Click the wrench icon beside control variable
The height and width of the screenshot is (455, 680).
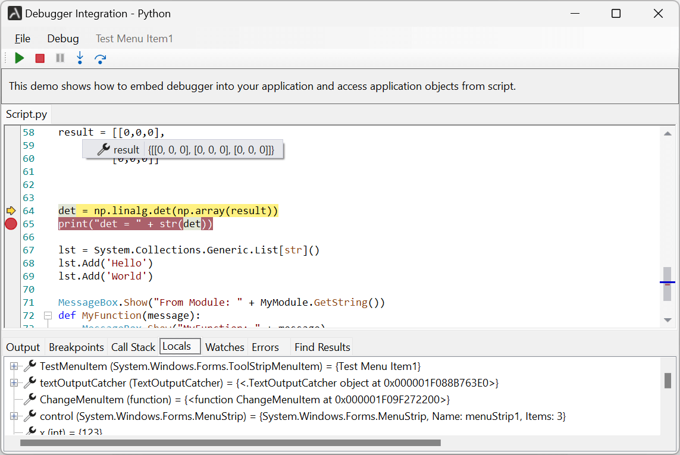click(30, 416)
